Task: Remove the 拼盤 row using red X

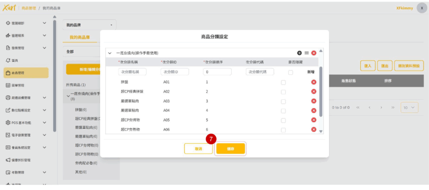Action: pyautogui.click(x=314, y=82)
